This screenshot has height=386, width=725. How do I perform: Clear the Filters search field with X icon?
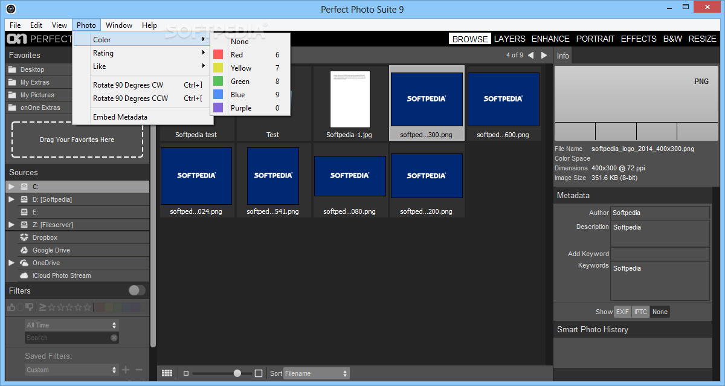pyautogui.click(x=114, y=338)
